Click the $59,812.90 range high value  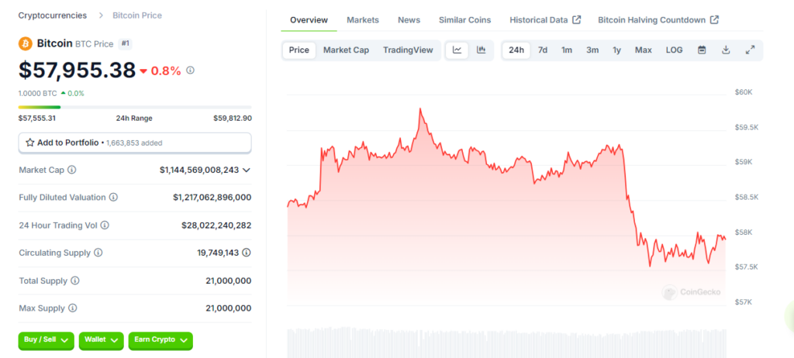pyautogui.click(x=233, y=119)
